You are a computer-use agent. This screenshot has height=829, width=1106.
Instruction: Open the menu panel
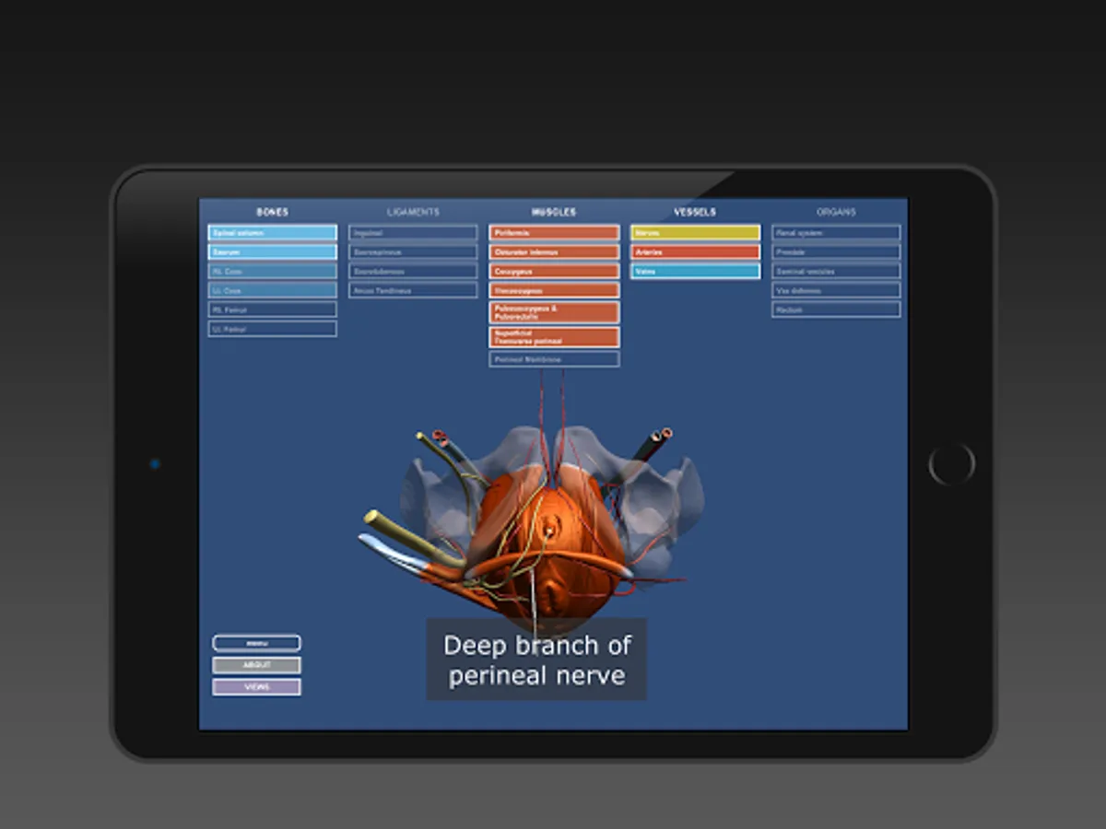256,642
